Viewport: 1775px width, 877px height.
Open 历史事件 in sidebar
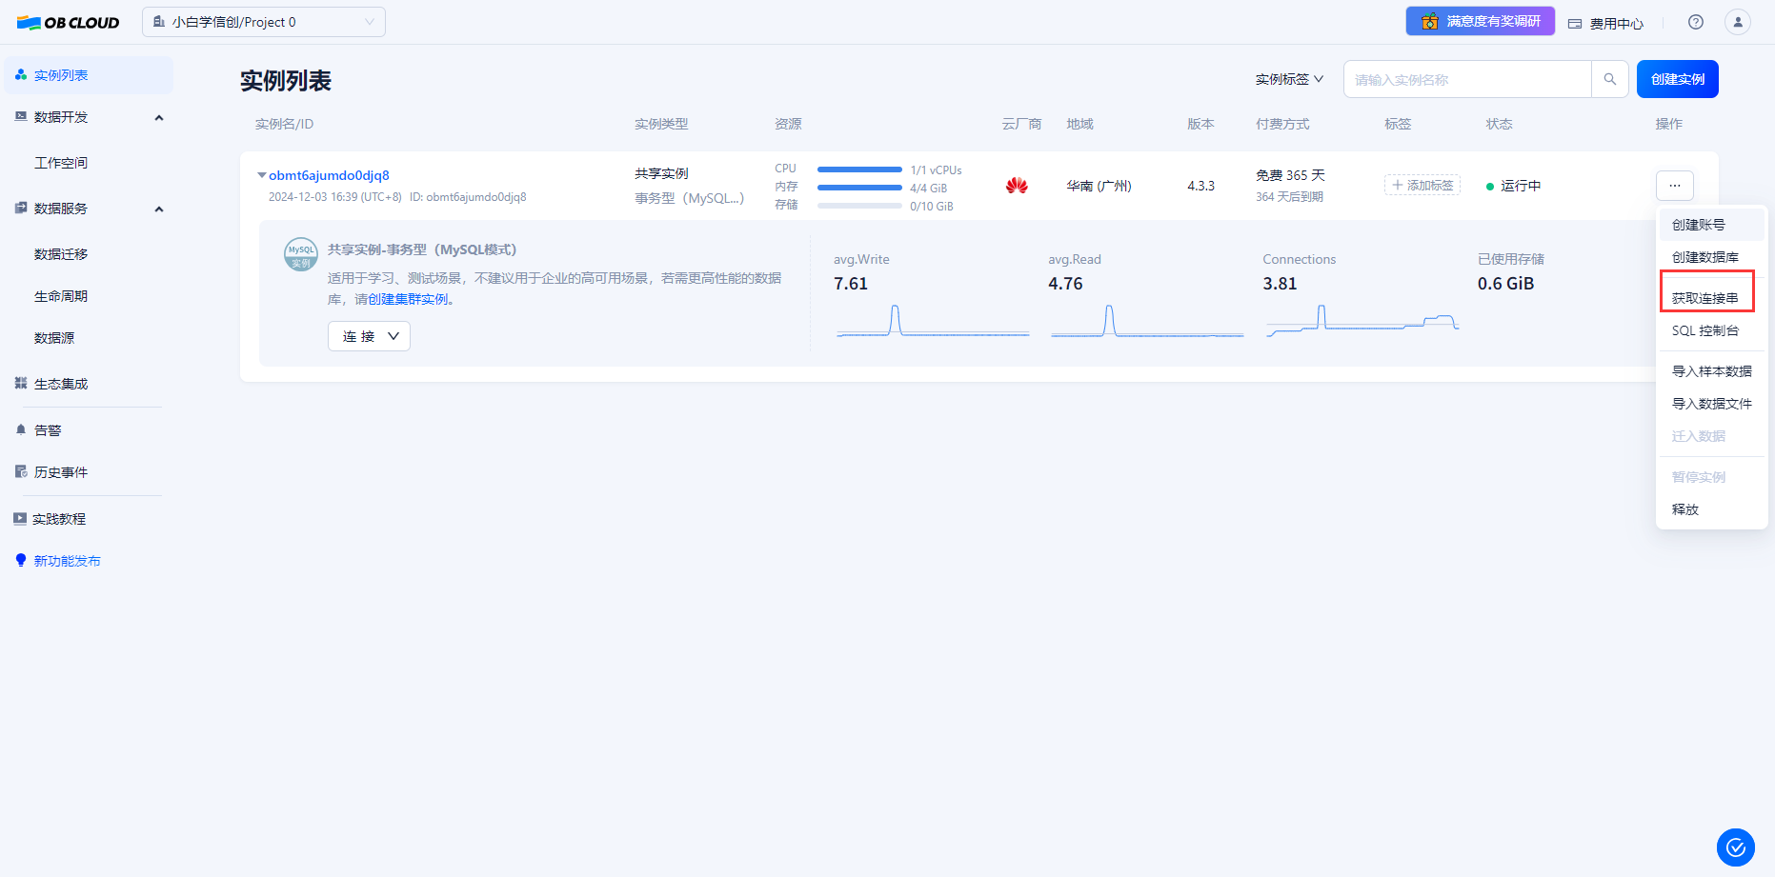[61, 472]
